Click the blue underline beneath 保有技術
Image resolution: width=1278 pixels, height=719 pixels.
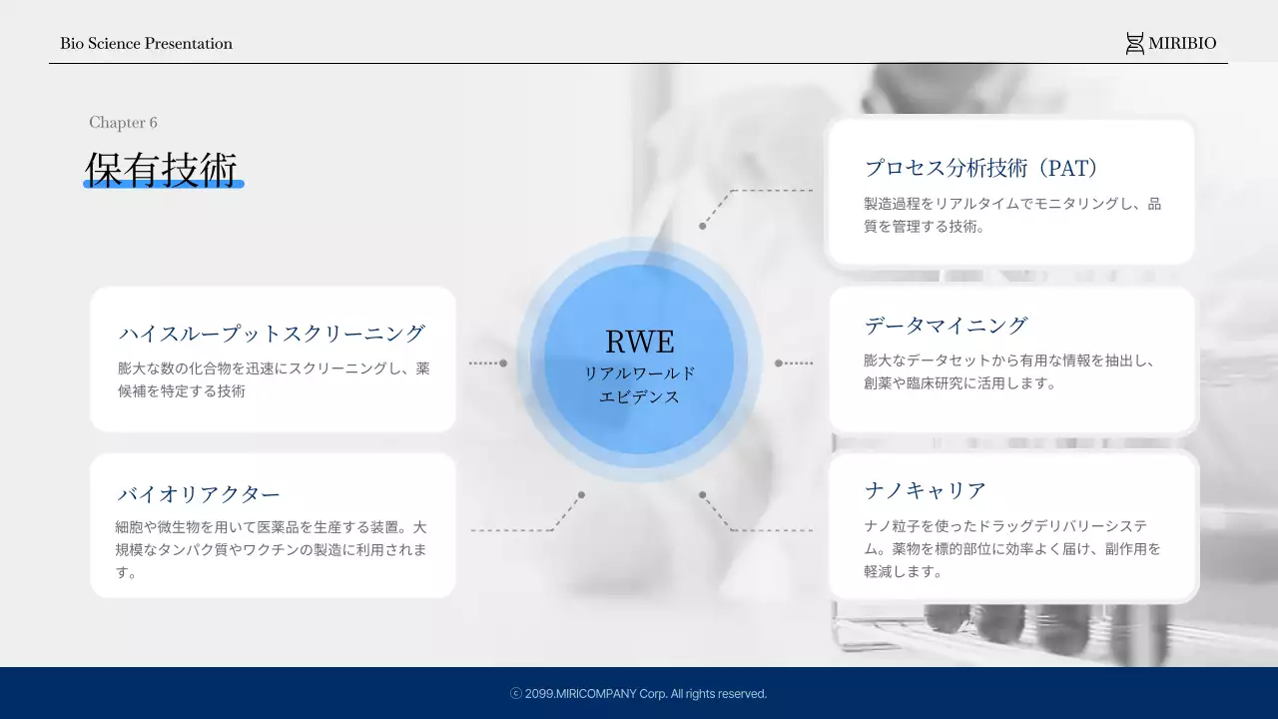click(x=162, y=184)
